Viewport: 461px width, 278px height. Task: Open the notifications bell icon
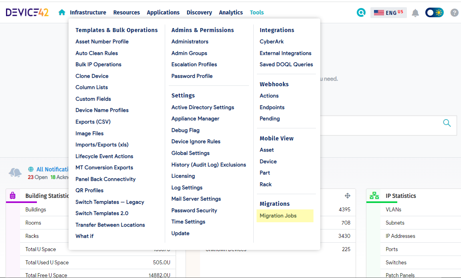(415, 13)
